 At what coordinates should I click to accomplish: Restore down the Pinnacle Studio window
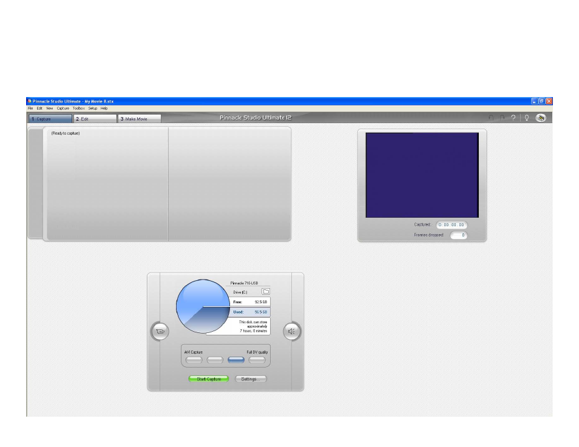point(542,101)
